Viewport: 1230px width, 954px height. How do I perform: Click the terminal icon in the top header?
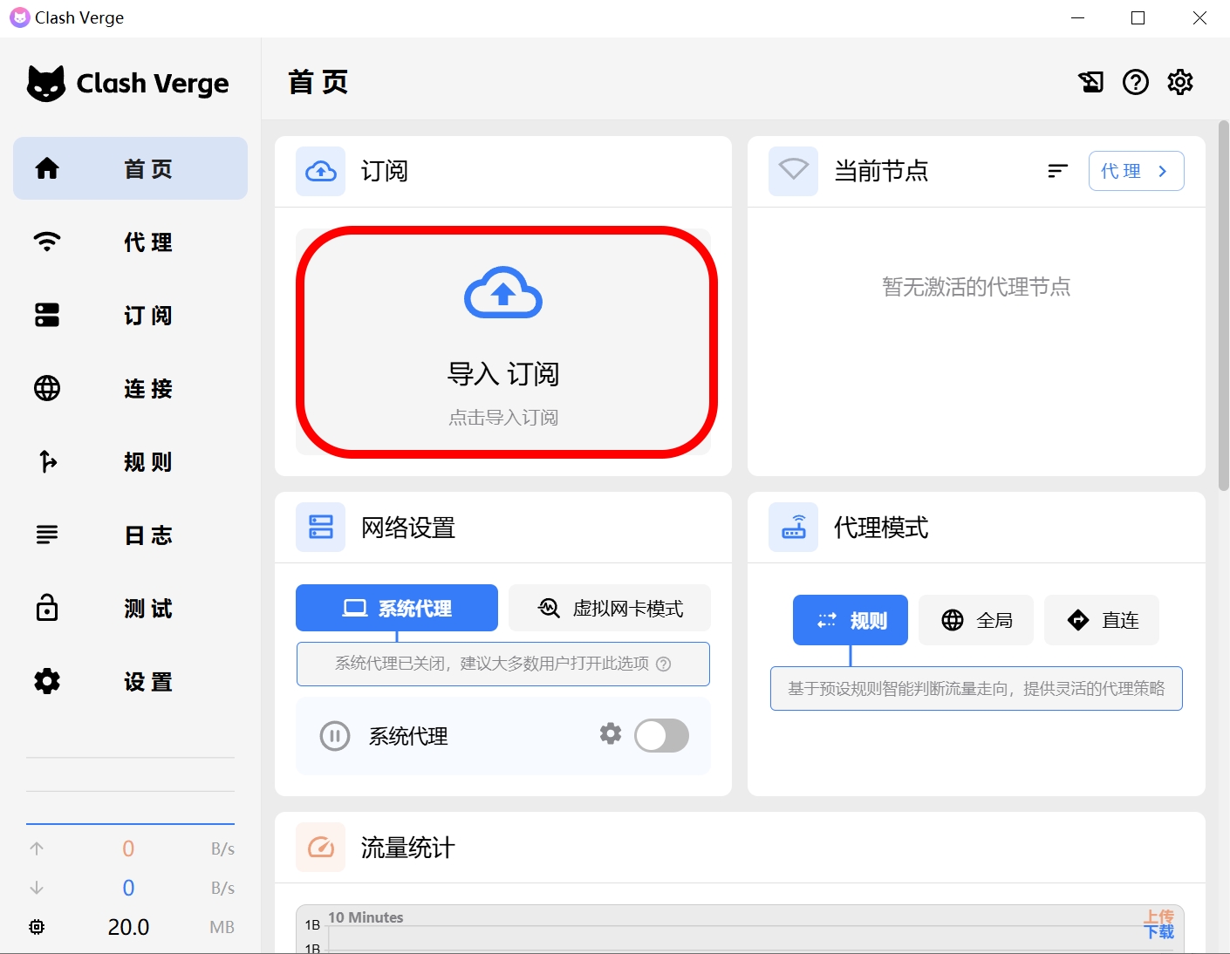1090,82
